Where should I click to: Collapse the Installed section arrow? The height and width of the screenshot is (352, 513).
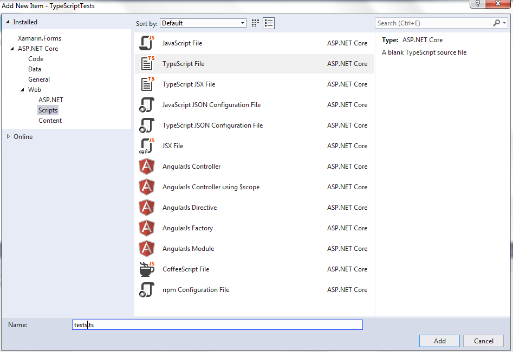pyautogui.click(x=8, y=22)
